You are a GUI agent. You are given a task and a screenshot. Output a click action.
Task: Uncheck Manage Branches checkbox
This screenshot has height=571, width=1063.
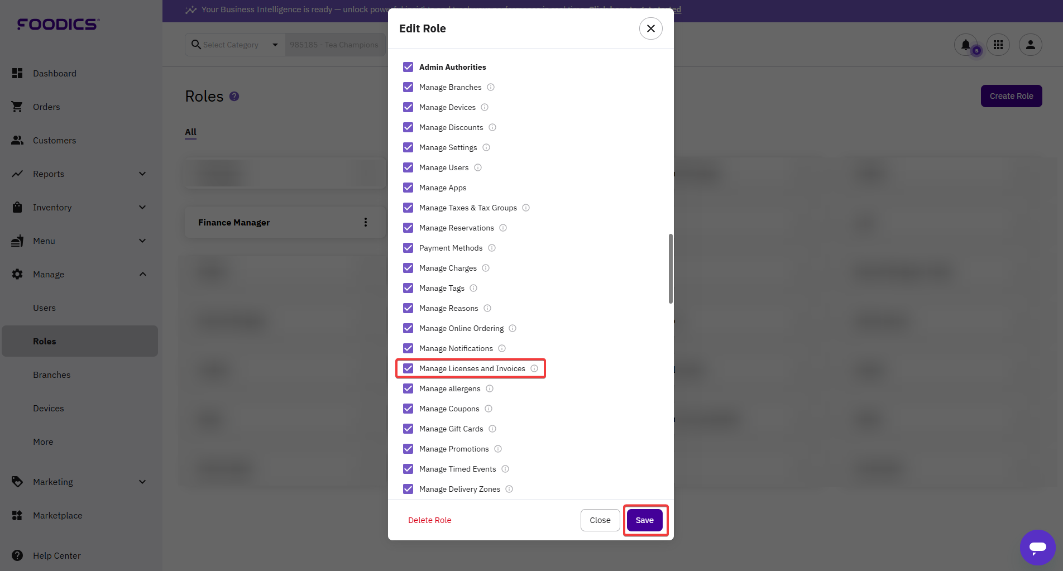[408, 87]
